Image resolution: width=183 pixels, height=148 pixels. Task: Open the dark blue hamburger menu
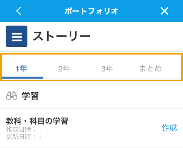[17, 36]
